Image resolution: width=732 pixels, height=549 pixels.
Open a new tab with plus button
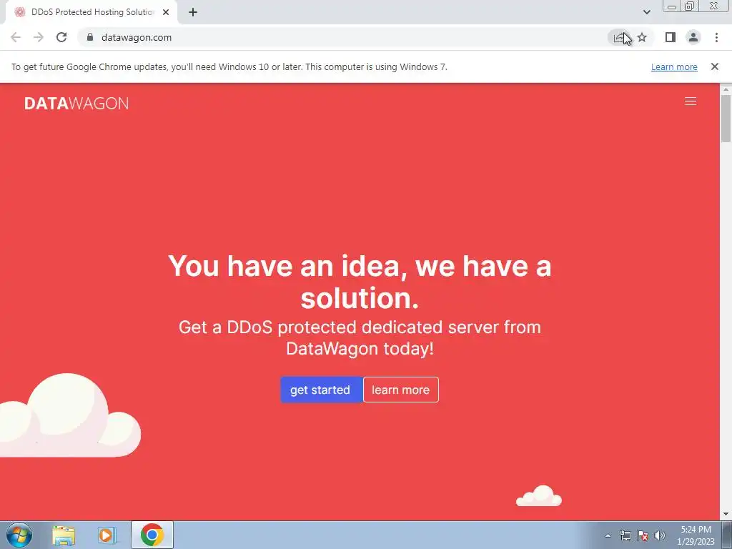193,12
